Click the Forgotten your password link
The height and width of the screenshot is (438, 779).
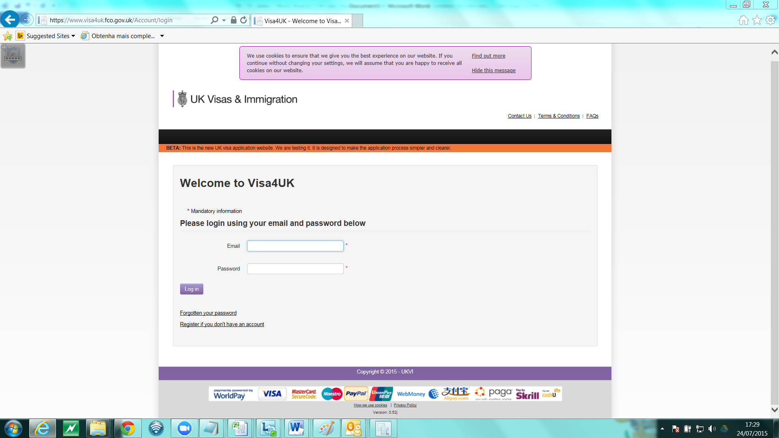(x=208, y=313)
